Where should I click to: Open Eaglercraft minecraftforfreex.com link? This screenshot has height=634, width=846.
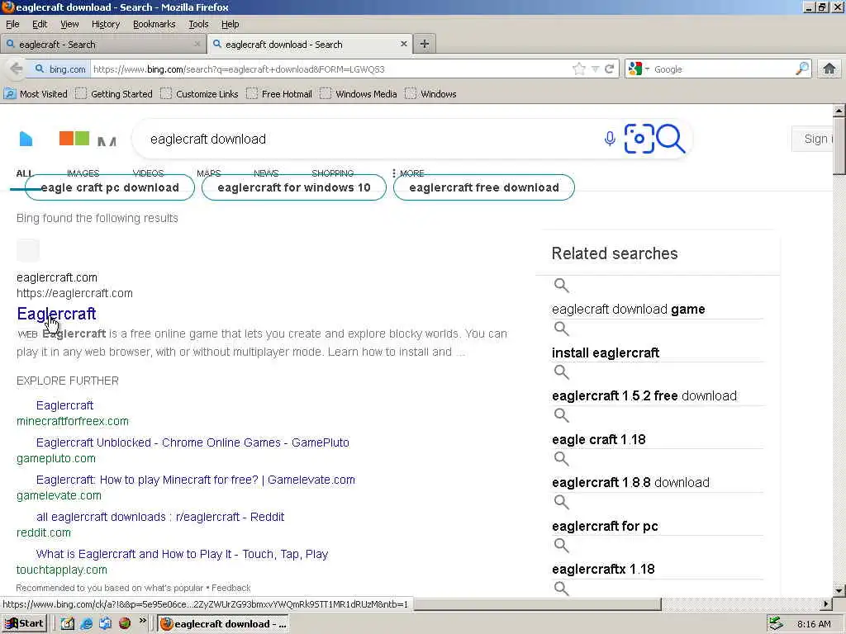[64, 405]
